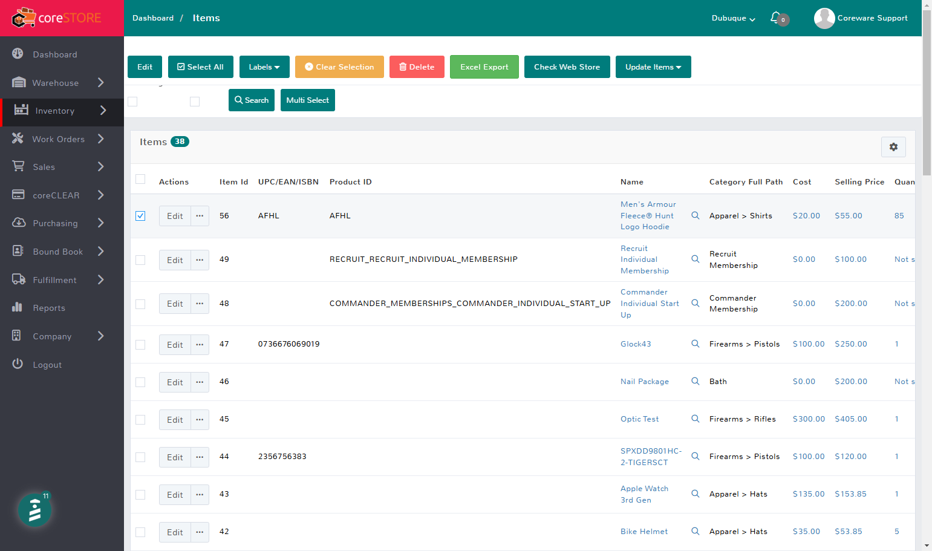Viewport: 932px width, 551px height.
Task: Click the Logout power icon
Action: (x=18, y=364)
